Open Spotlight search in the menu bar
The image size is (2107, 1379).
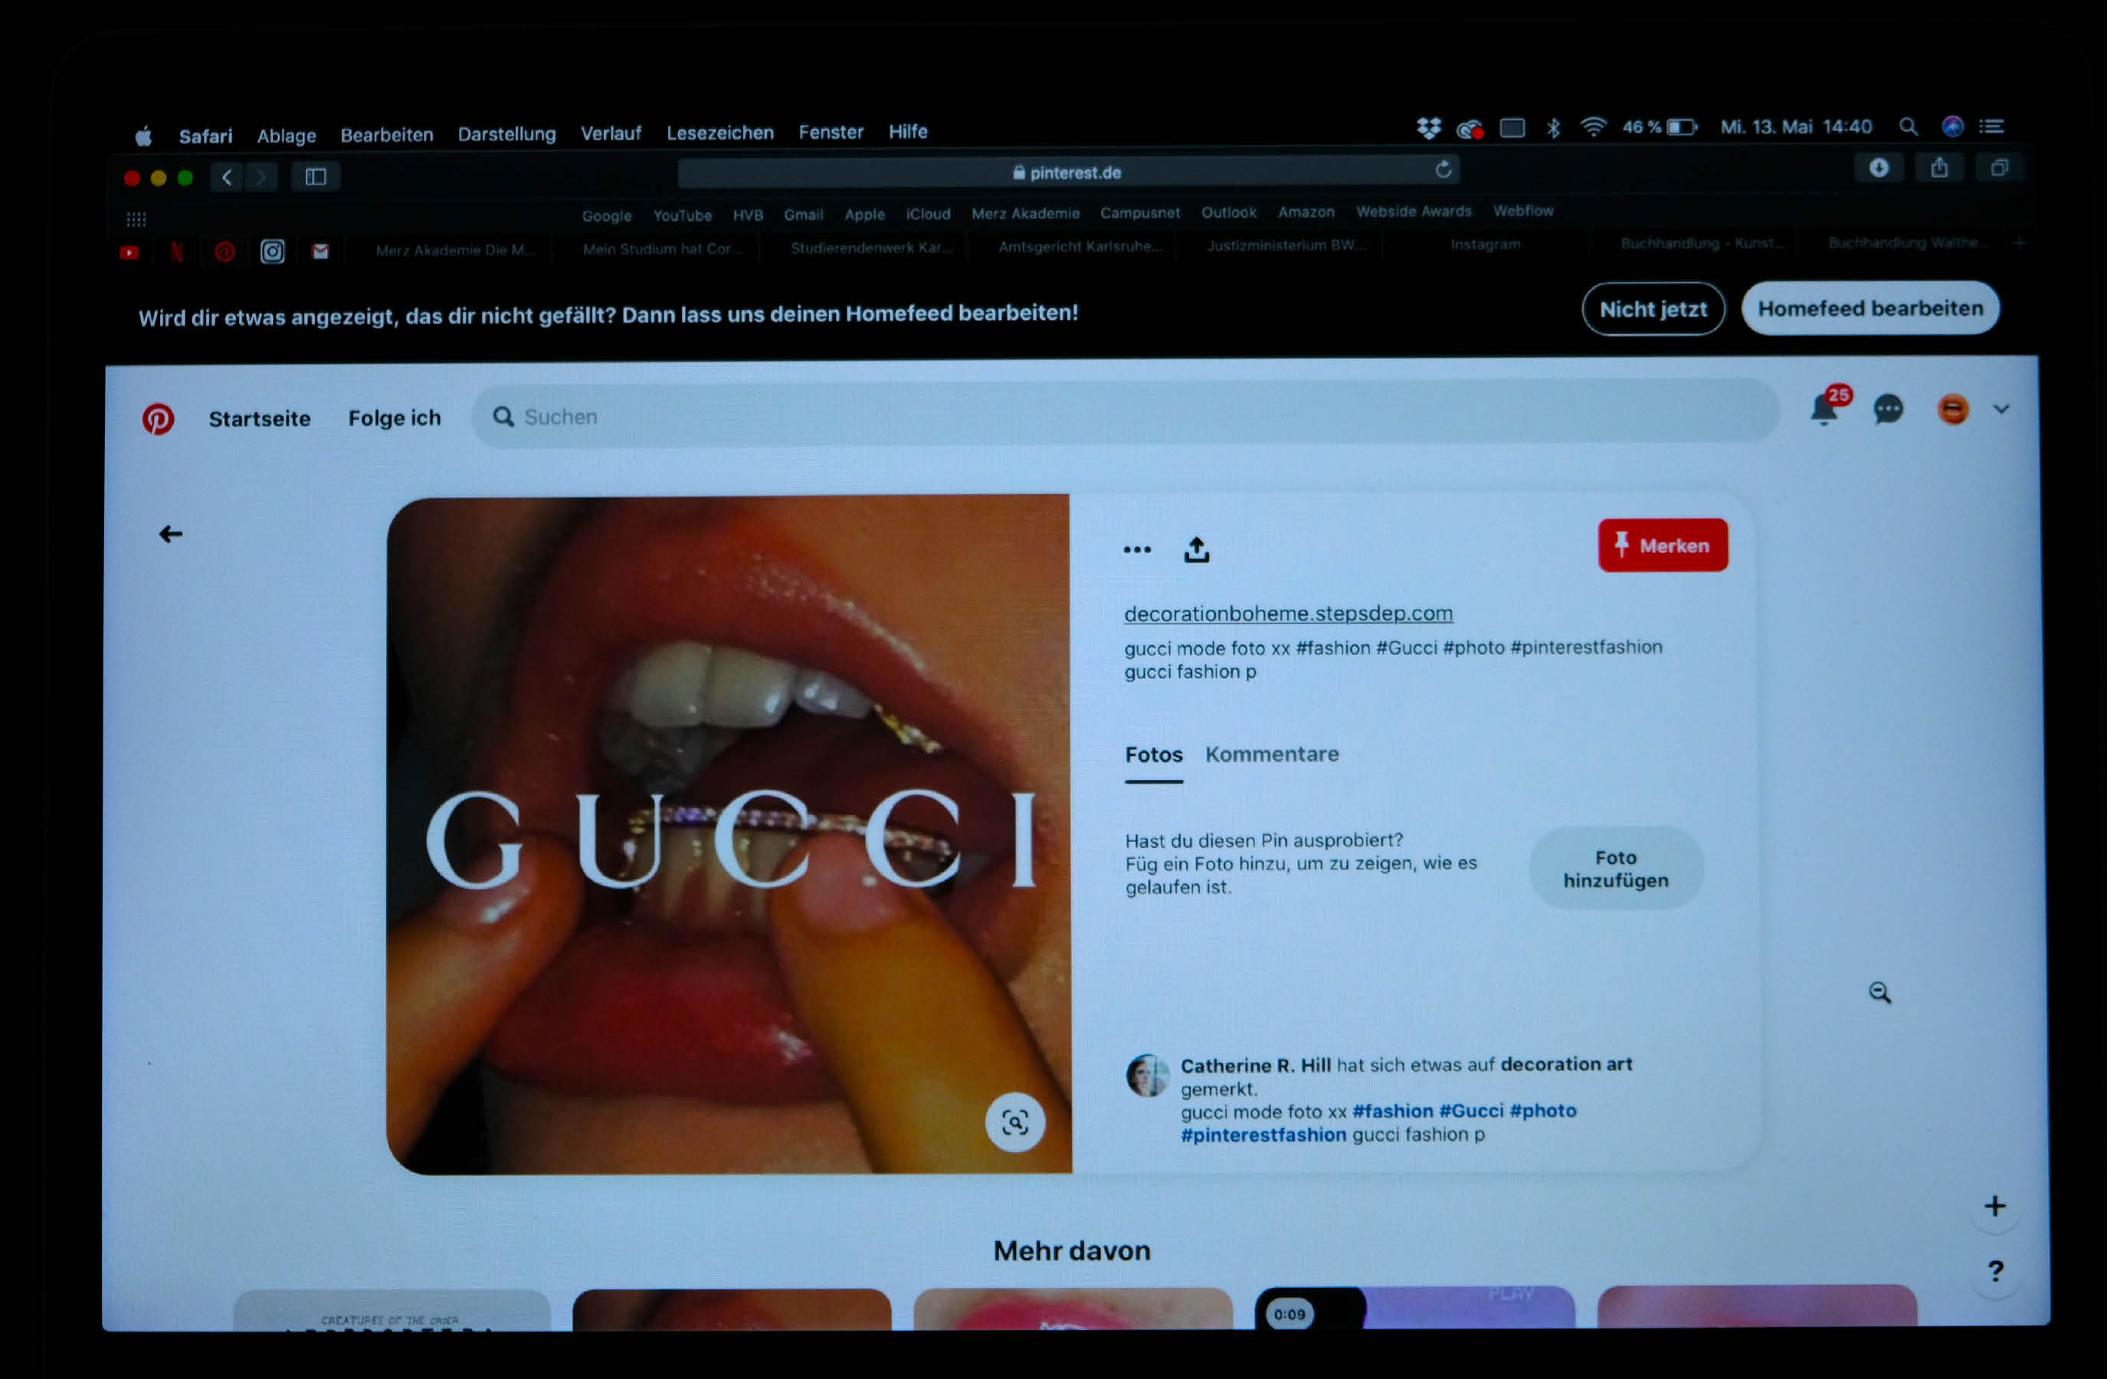pyautogui.click(x=1908, y=126)
